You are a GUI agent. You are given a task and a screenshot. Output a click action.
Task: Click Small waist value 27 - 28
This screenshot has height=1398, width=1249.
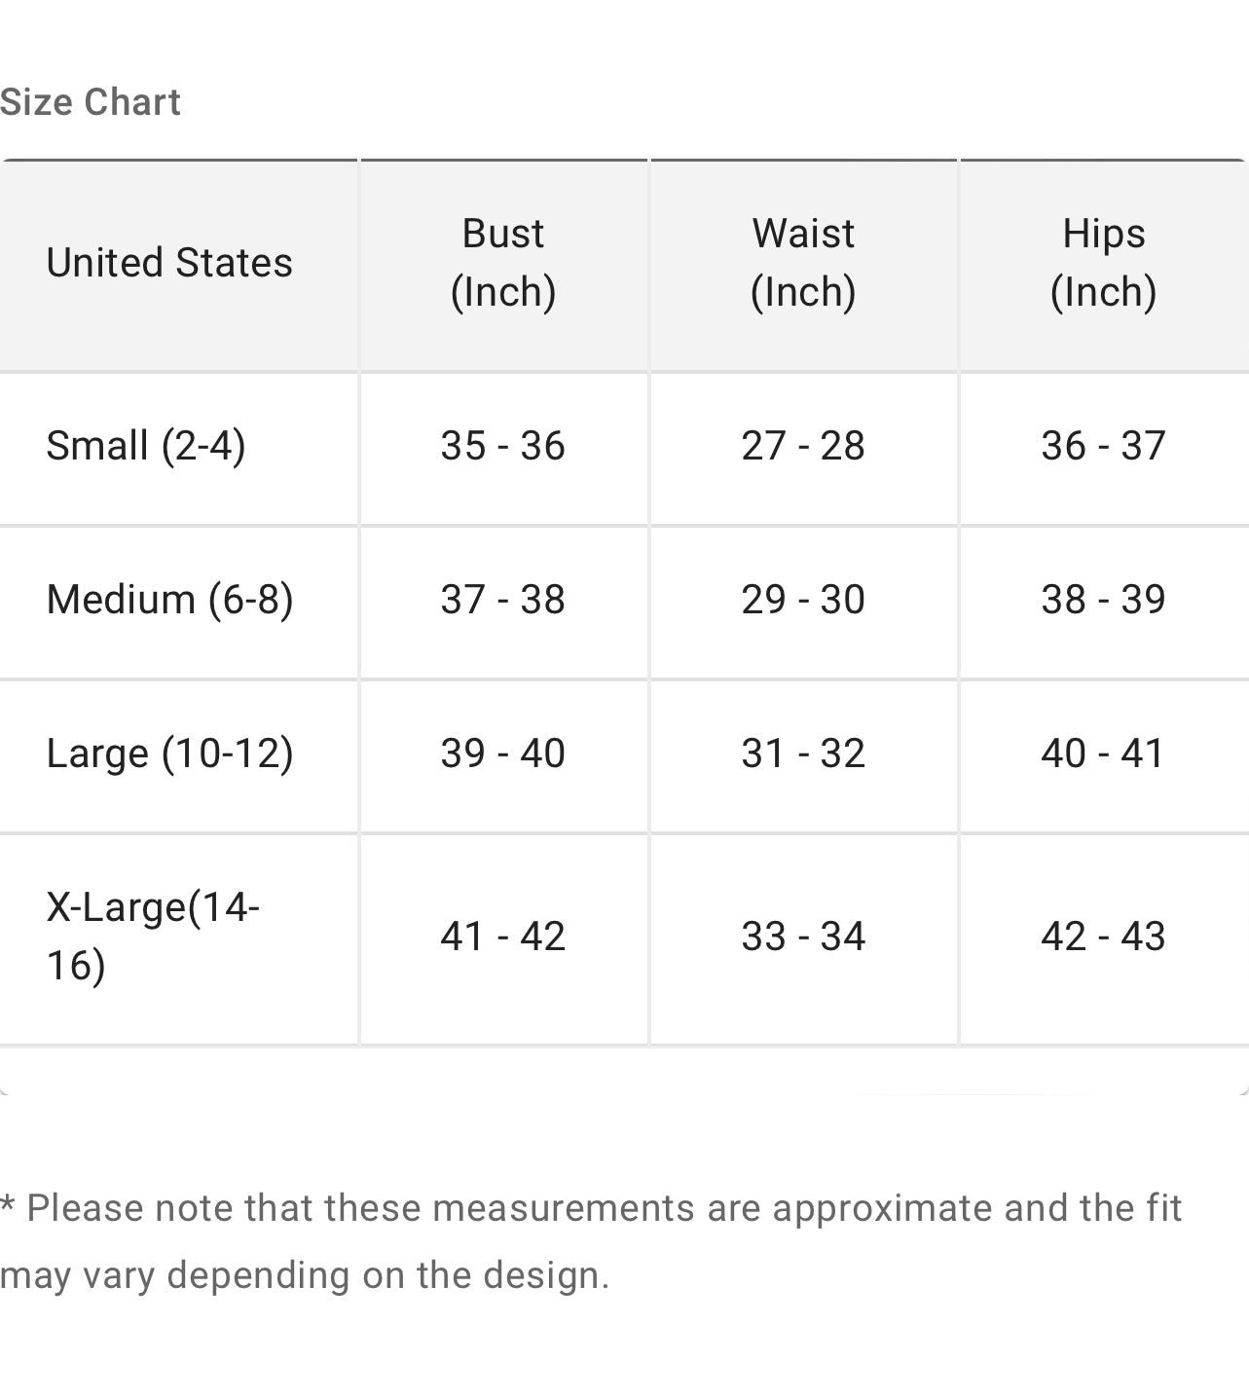803,446
